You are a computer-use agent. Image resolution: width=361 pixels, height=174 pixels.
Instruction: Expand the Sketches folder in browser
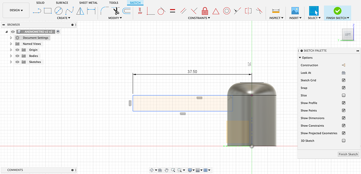(11, 62)
